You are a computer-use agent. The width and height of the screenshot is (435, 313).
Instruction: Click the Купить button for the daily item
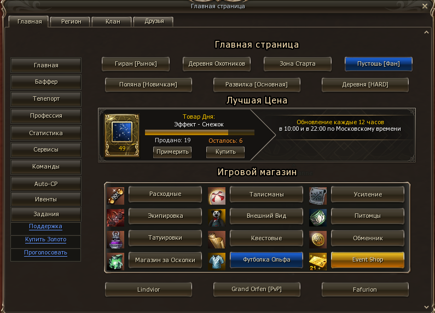[x=225, y=152]
